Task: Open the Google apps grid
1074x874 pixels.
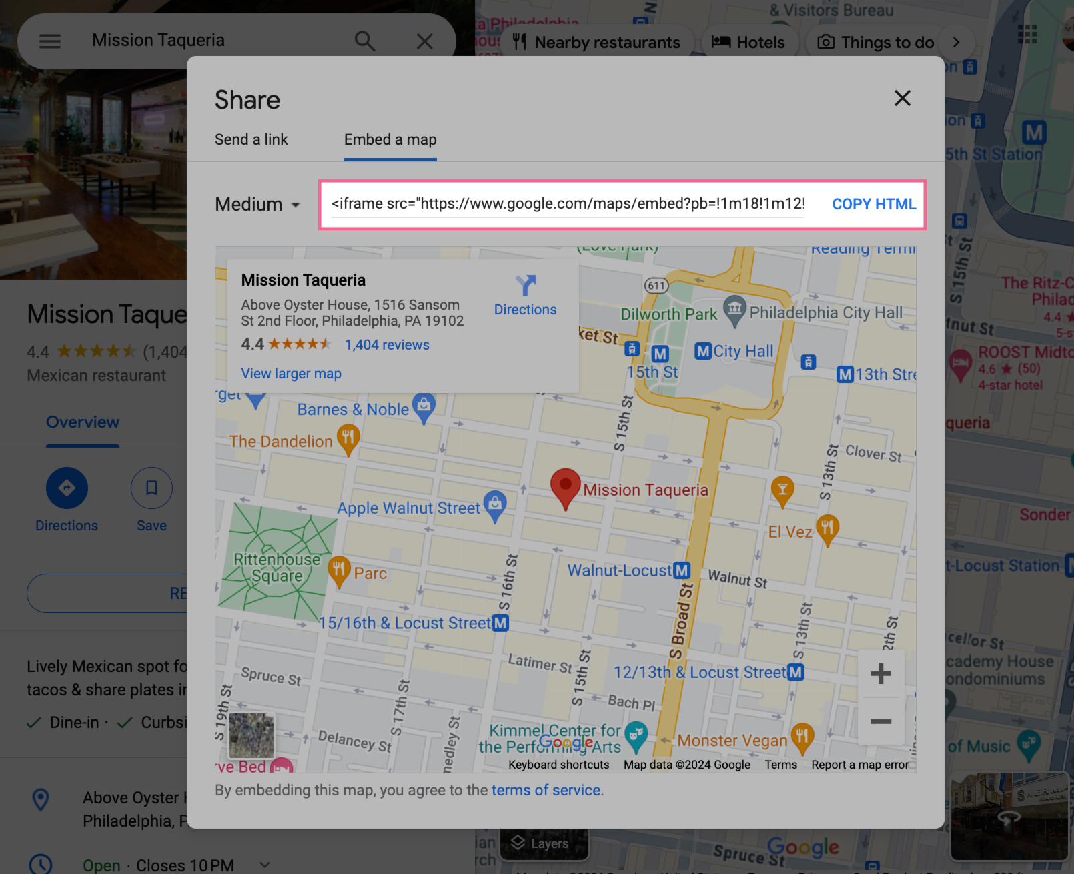Action: 1027,35
